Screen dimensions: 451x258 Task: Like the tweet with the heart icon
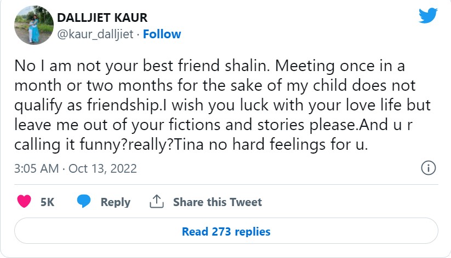pyautogui.click(x=24, y=202)
